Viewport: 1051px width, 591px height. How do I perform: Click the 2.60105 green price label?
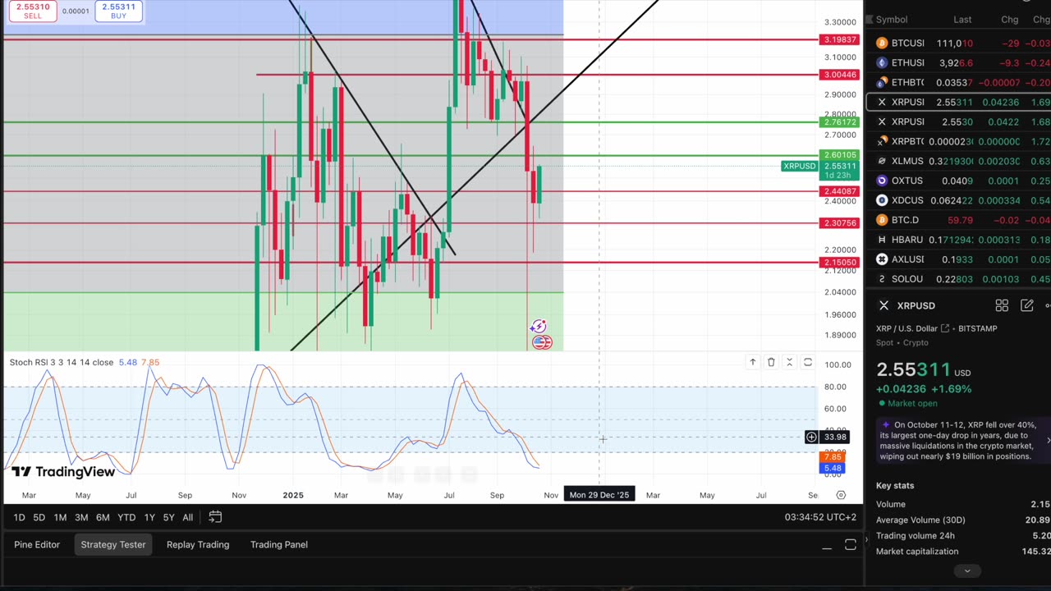[840, 155]
